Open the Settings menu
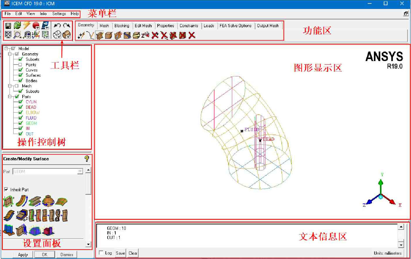The height and width of the screenshot is (259, 411). click(59, 14)
